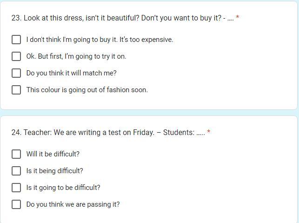Click the label text "Will it be difficult?"
The height and width of the screenshot is (223, 299).
tap(53, 154)
